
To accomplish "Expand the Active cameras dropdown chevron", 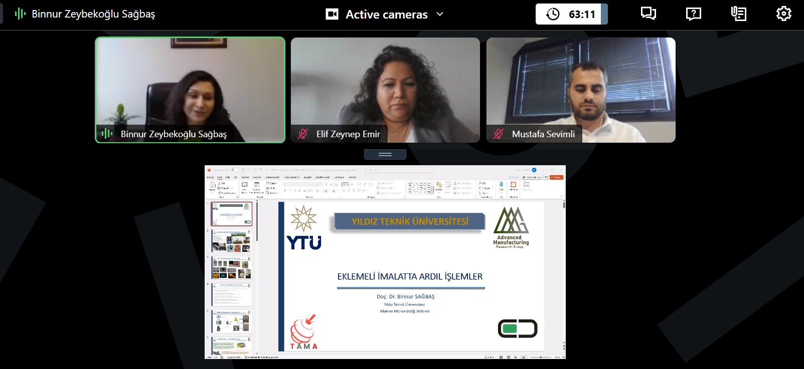I will tap(440, 14).
